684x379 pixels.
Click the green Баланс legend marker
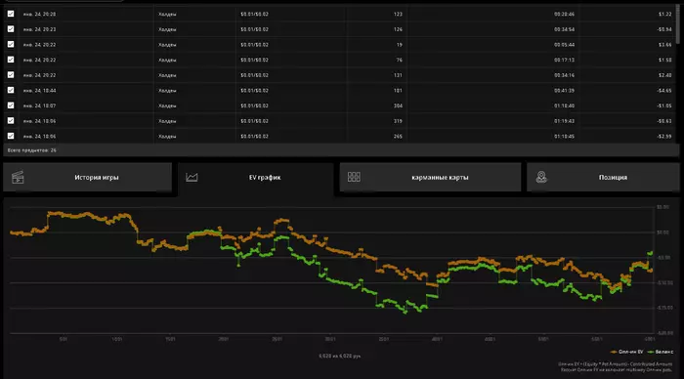coord(651,352)
